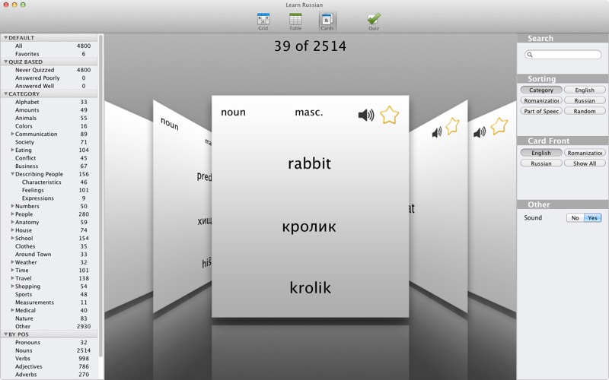Collapse the CATEGORY section
The height and width of the screenshot is (380, 609).
(5, 93)
